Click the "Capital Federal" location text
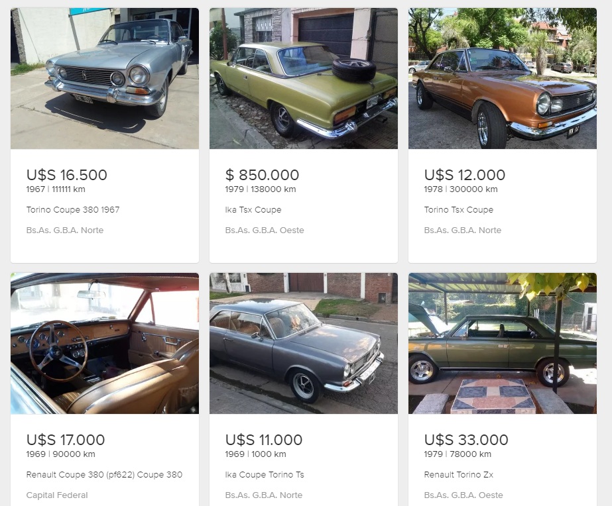The width and height of the screenshot is (612, 506). [x=57, y=495]
